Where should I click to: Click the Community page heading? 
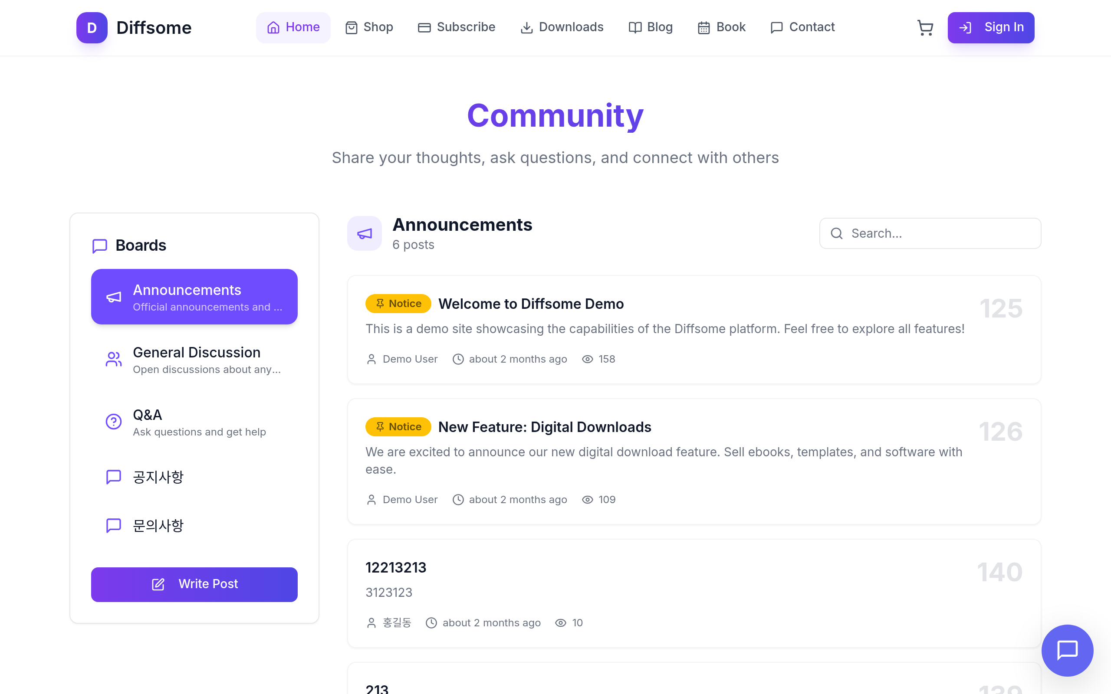point(555,115)
